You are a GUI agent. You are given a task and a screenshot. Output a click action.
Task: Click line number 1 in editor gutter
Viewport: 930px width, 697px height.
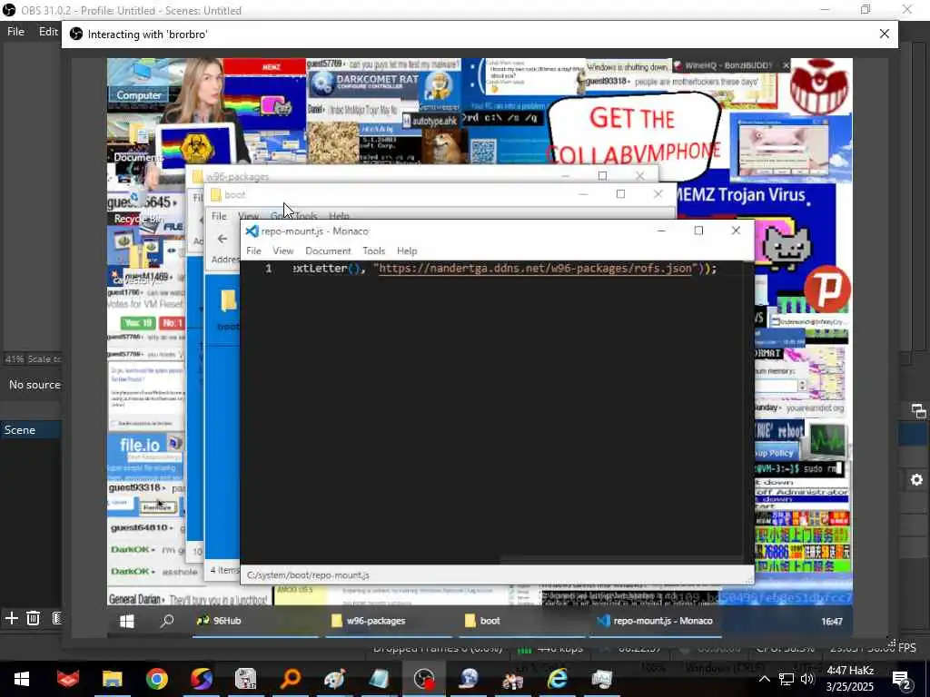click(x=268, y=269)
